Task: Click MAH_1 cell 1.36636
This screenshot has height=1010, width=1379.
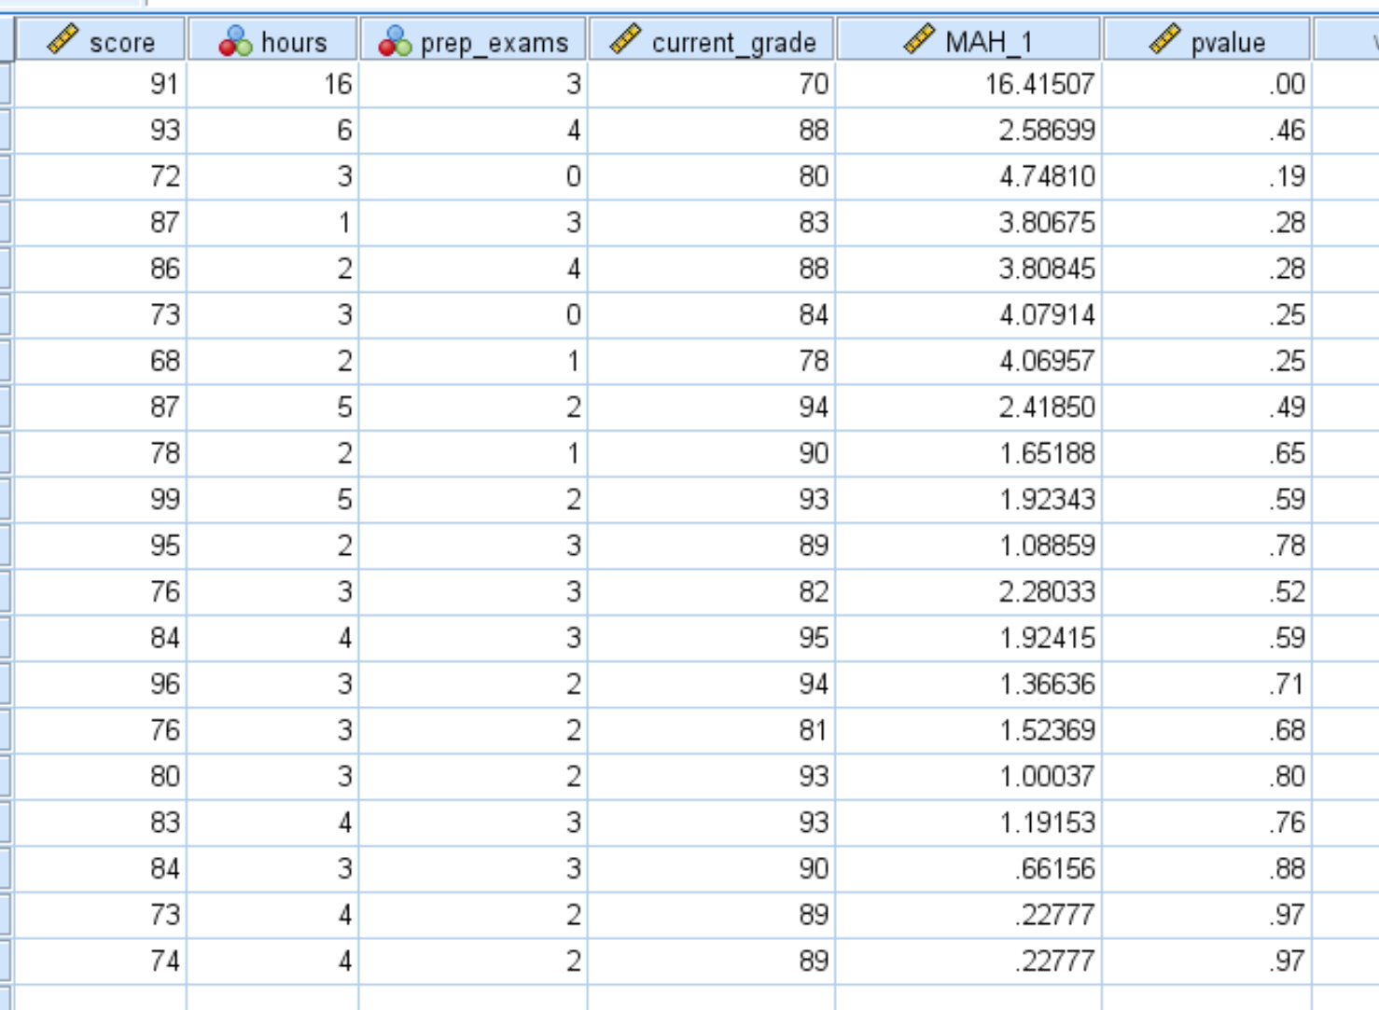Action: pyautogui.click(x=968, y=684)
